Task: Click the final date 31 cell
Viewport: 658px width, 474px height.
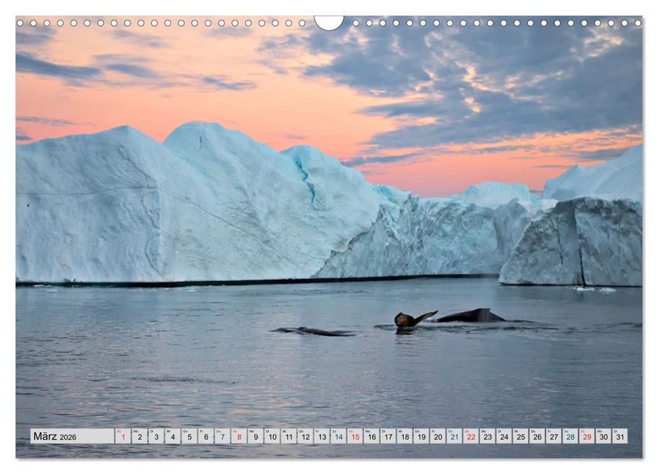Action: pos(620,435)
